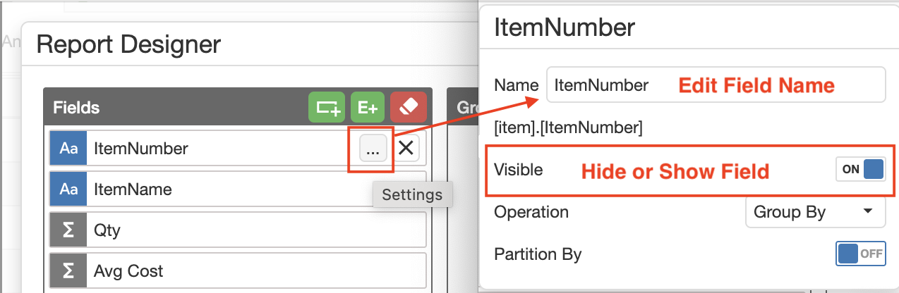Toggle the Visible switch off
Viewport: 899px width, 293px height.
click(861, 170)
